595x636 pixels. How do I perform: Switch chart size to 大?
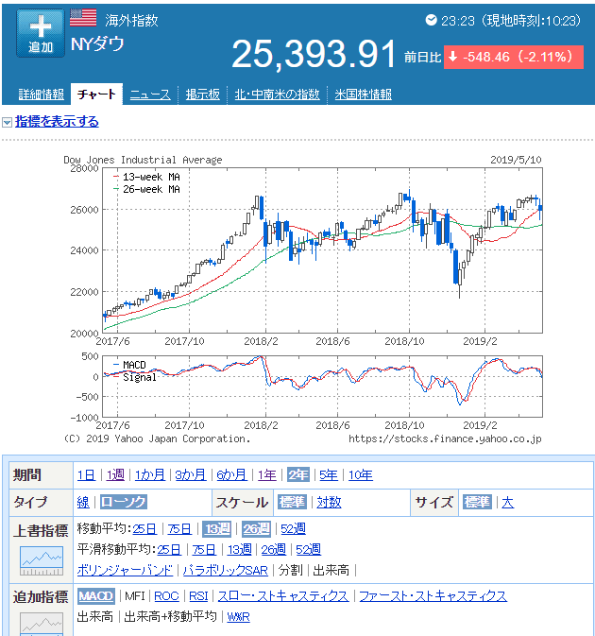[x=508, y=502]
